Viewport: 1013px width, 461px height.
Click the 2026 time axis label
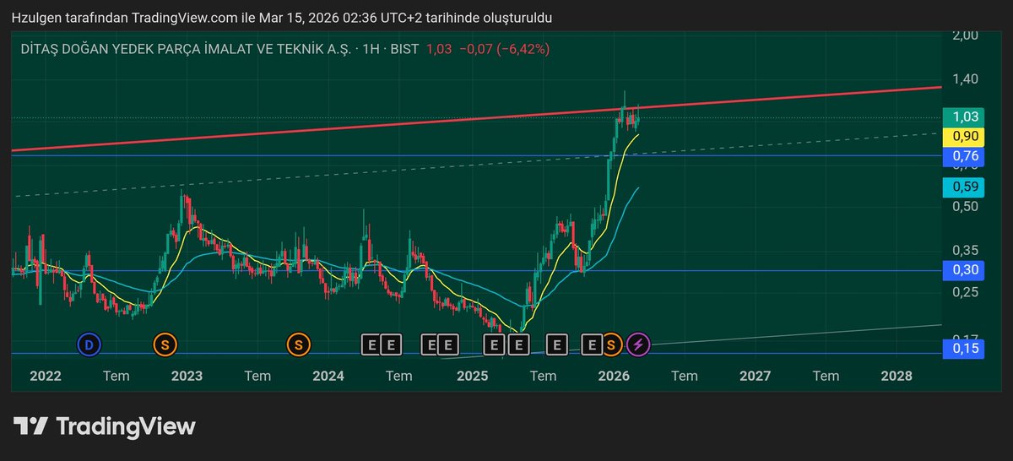613,377
